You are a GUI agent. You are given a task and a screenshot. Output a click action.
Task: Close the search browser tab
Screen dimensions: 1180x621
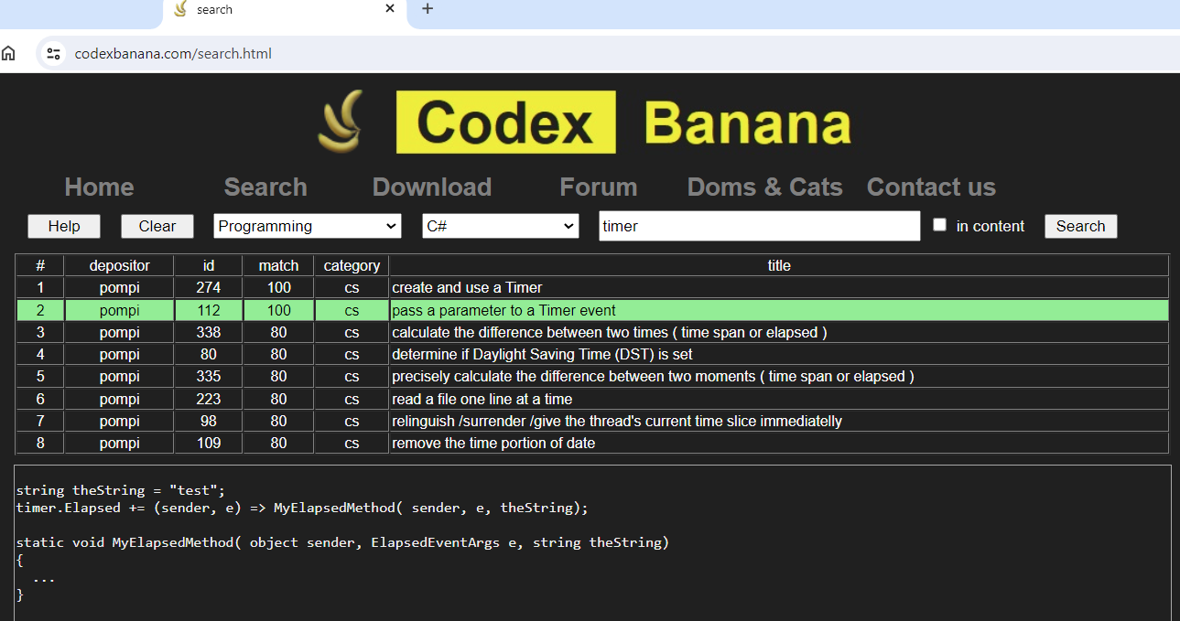(390, 8)
